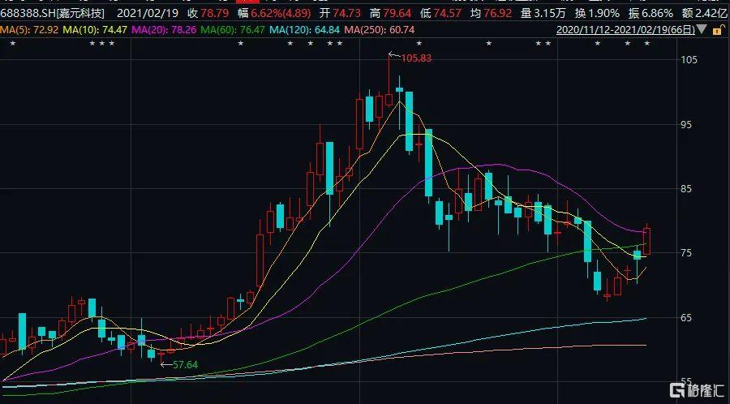Viewport: 730px width, 404px height.
Task: Click the turnover amount 额 2.42亿
Action: pos(706,13)
